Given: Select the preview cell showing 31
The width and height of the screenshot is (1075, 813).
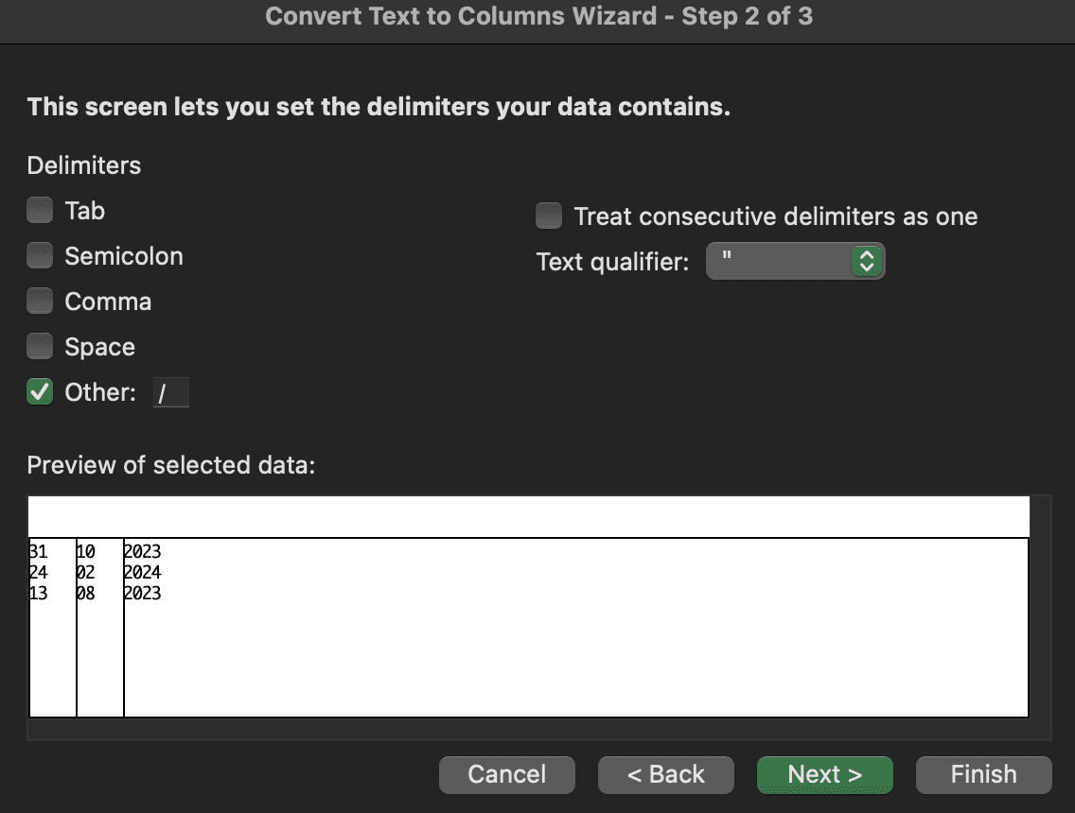Looking at the screenshot, I should pos(40,552).
